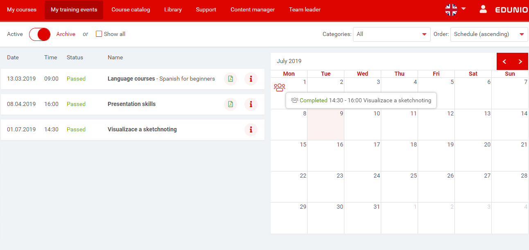Go to Library

(x=173, y=9)
